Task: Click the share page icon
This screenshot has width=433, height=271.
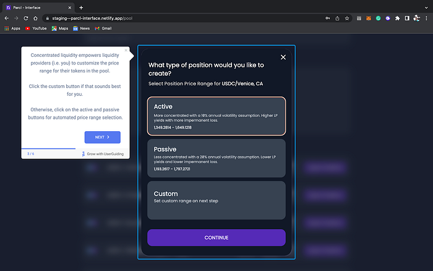Action: (x=337, y=18)
